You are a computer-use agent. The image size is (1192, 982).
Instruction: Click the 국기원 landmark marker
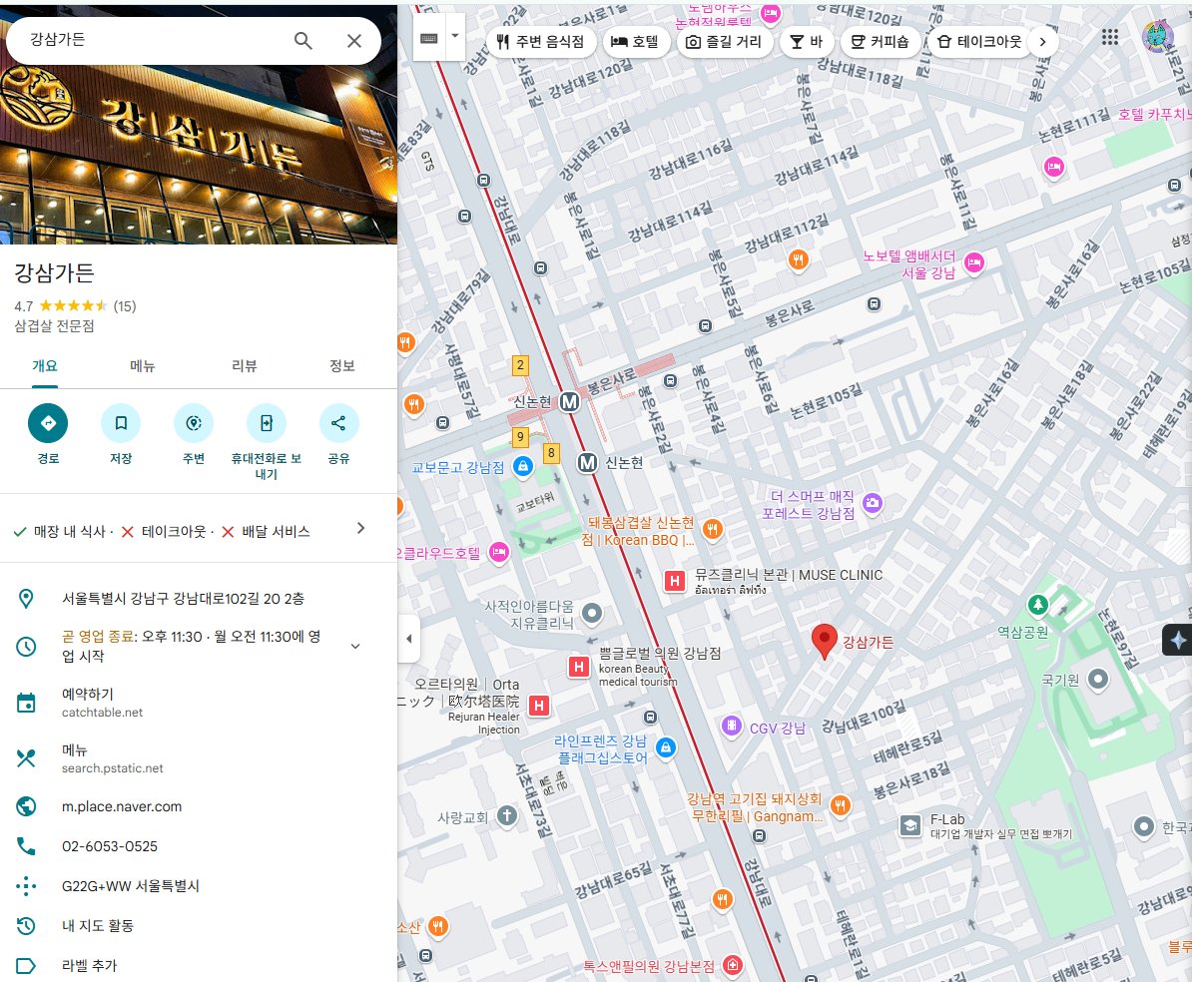[1098, 679]
